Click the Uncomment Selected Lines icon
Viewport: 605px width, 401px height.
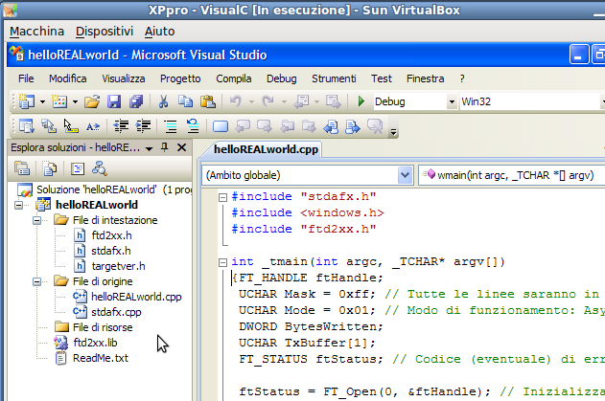point(193,126)
